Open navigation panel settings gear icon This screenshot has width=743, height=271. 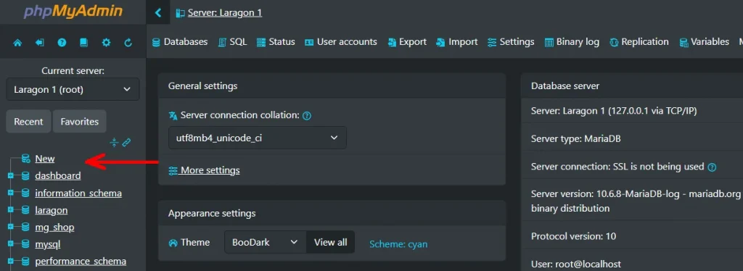(x=106, y=43)
